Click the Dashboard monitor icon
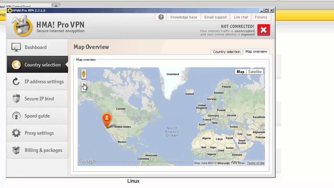 [16, 47]
